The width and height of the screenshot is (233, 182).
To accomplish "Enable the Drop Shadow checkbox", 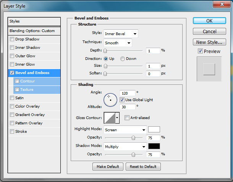I will point(12,39).
